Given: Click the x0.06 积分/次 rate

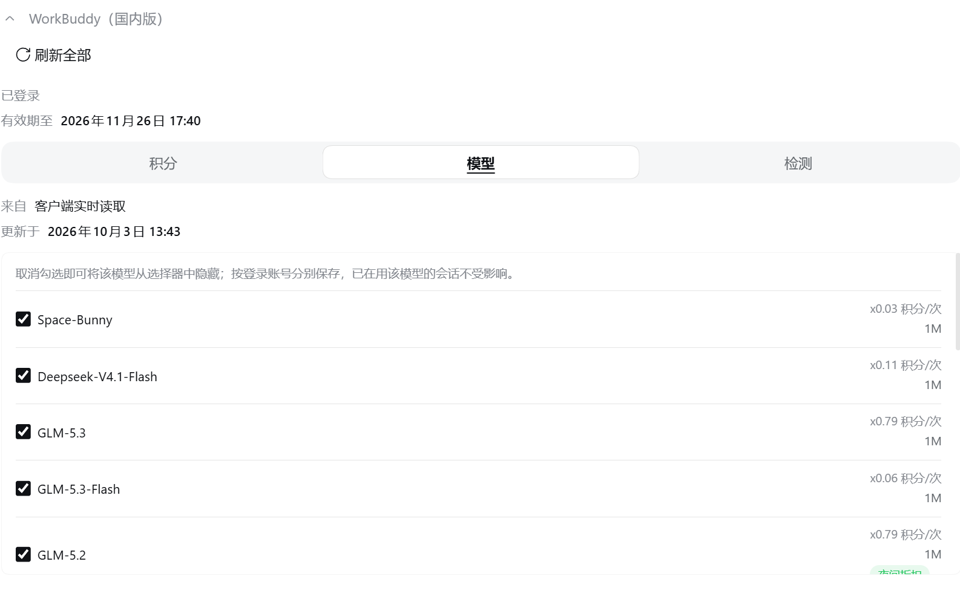Looking at the screenshot, I should click(906, 478).
